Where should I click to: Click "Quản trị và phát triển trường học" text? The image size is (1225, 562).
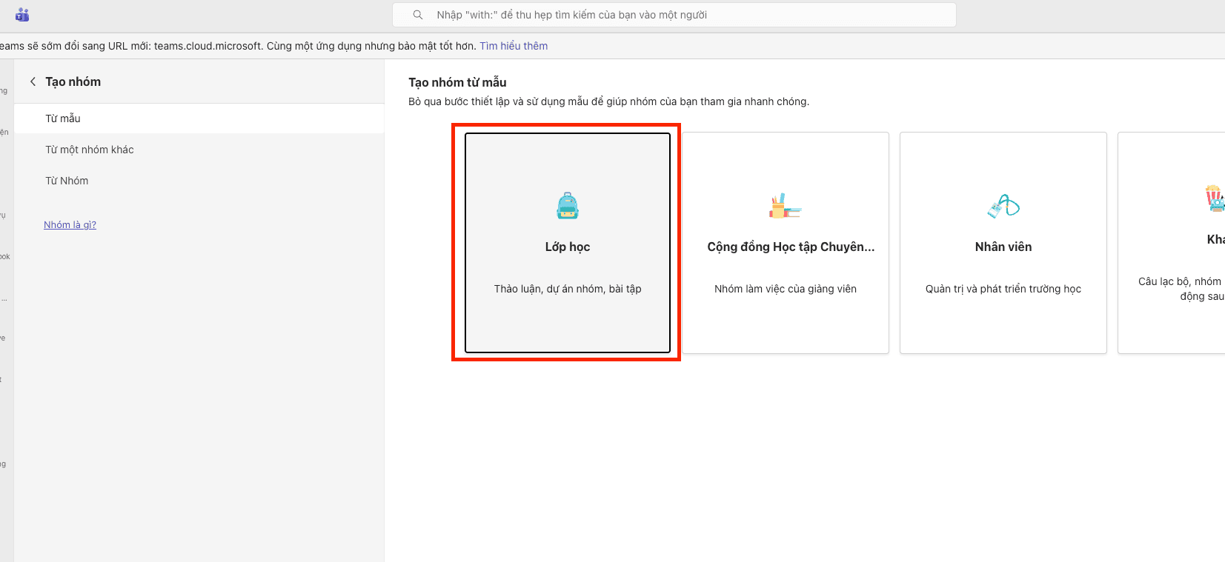1003,289
